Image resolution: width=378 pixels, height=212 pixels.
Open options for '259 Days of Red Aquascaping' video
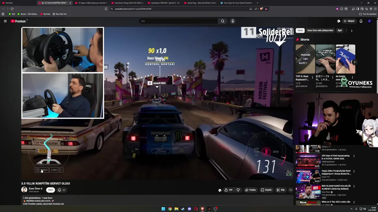pyautogui.click(x=354, y=156)
